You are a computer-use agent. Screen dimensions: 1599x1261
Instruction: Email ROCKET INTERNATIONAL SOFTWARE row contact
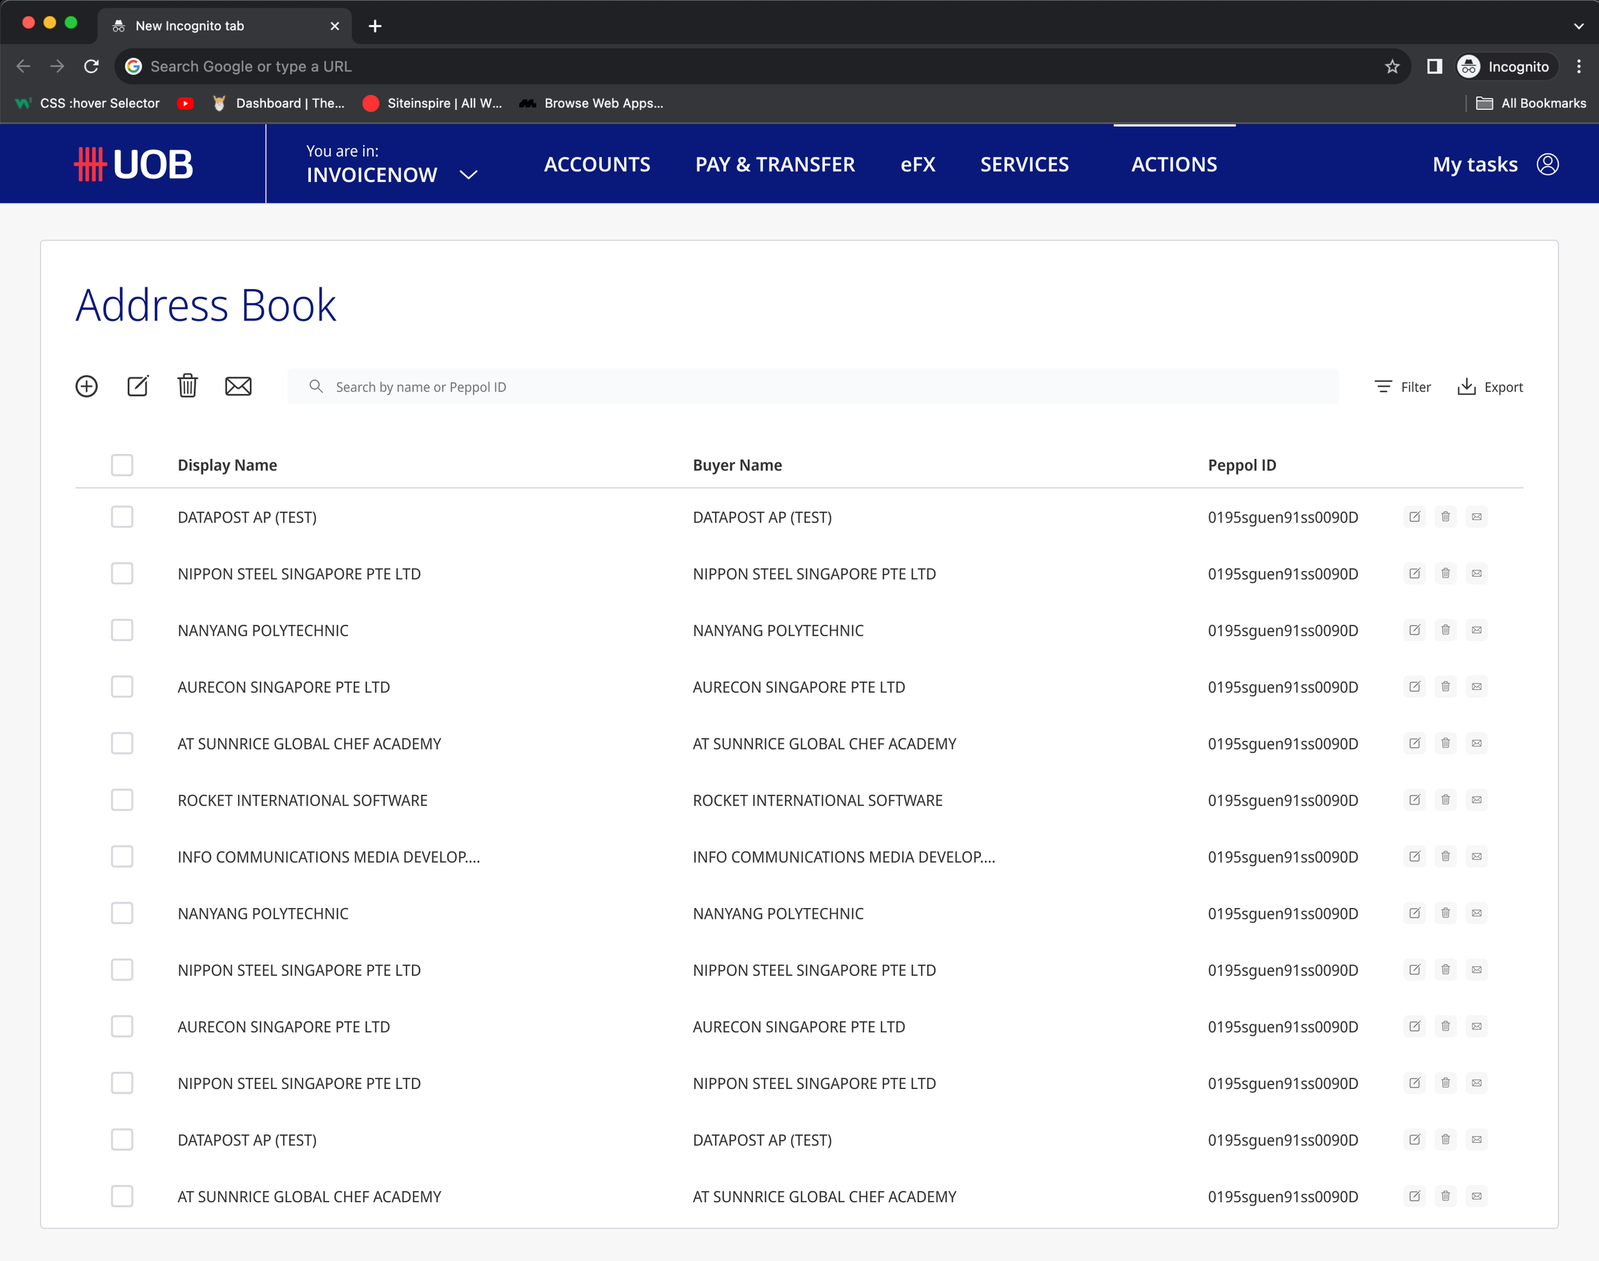(x=1476, y=799)
